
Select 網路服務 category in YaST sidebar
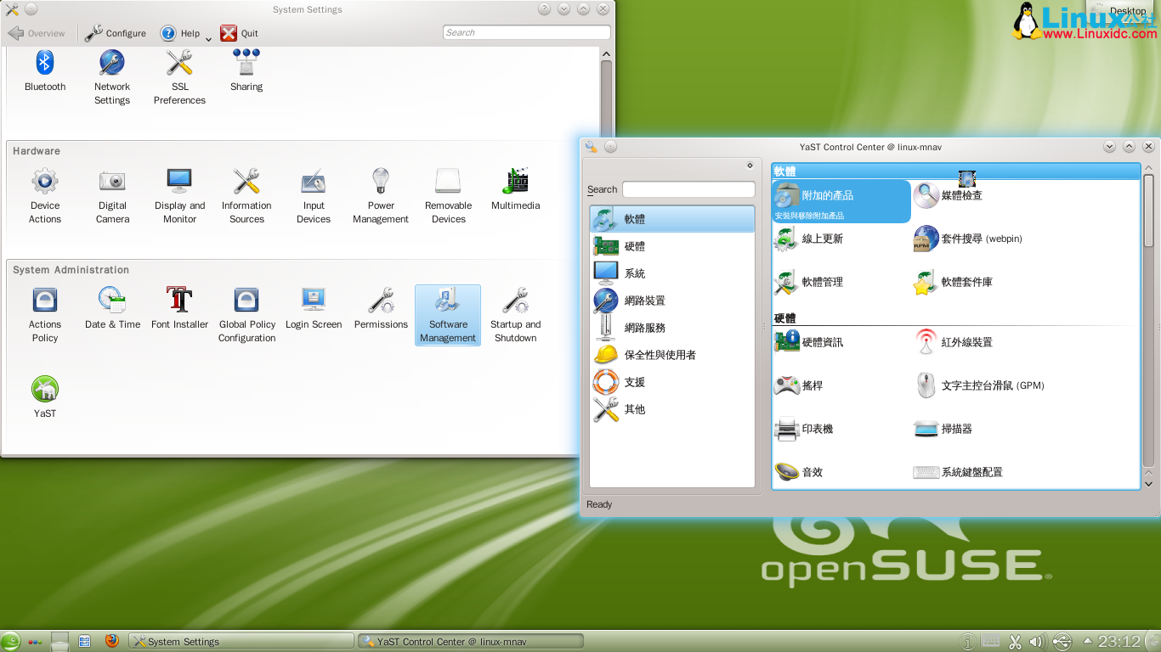click(672, 328)
